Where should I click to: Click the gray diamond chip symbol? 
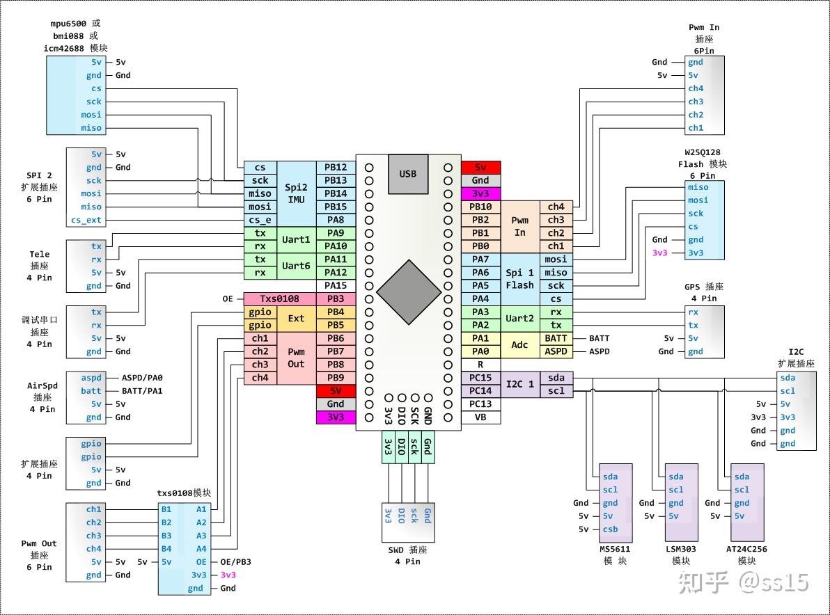[409, 291]
